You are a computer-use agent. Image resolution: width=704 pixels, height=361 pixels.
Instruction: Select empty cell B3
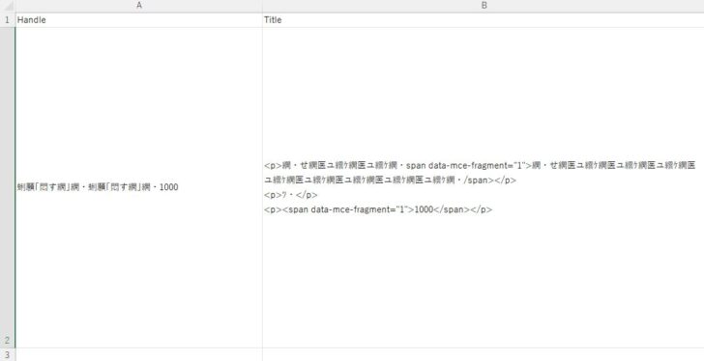point(484,354)
